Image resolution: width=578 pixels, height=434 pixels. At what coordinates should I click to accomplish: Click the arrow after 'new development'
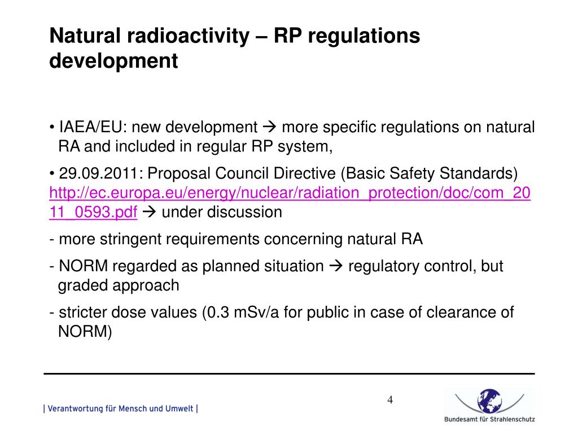[x=269, y=127]
